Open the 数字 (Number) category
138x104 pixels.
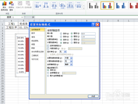(x=38, y=33)
